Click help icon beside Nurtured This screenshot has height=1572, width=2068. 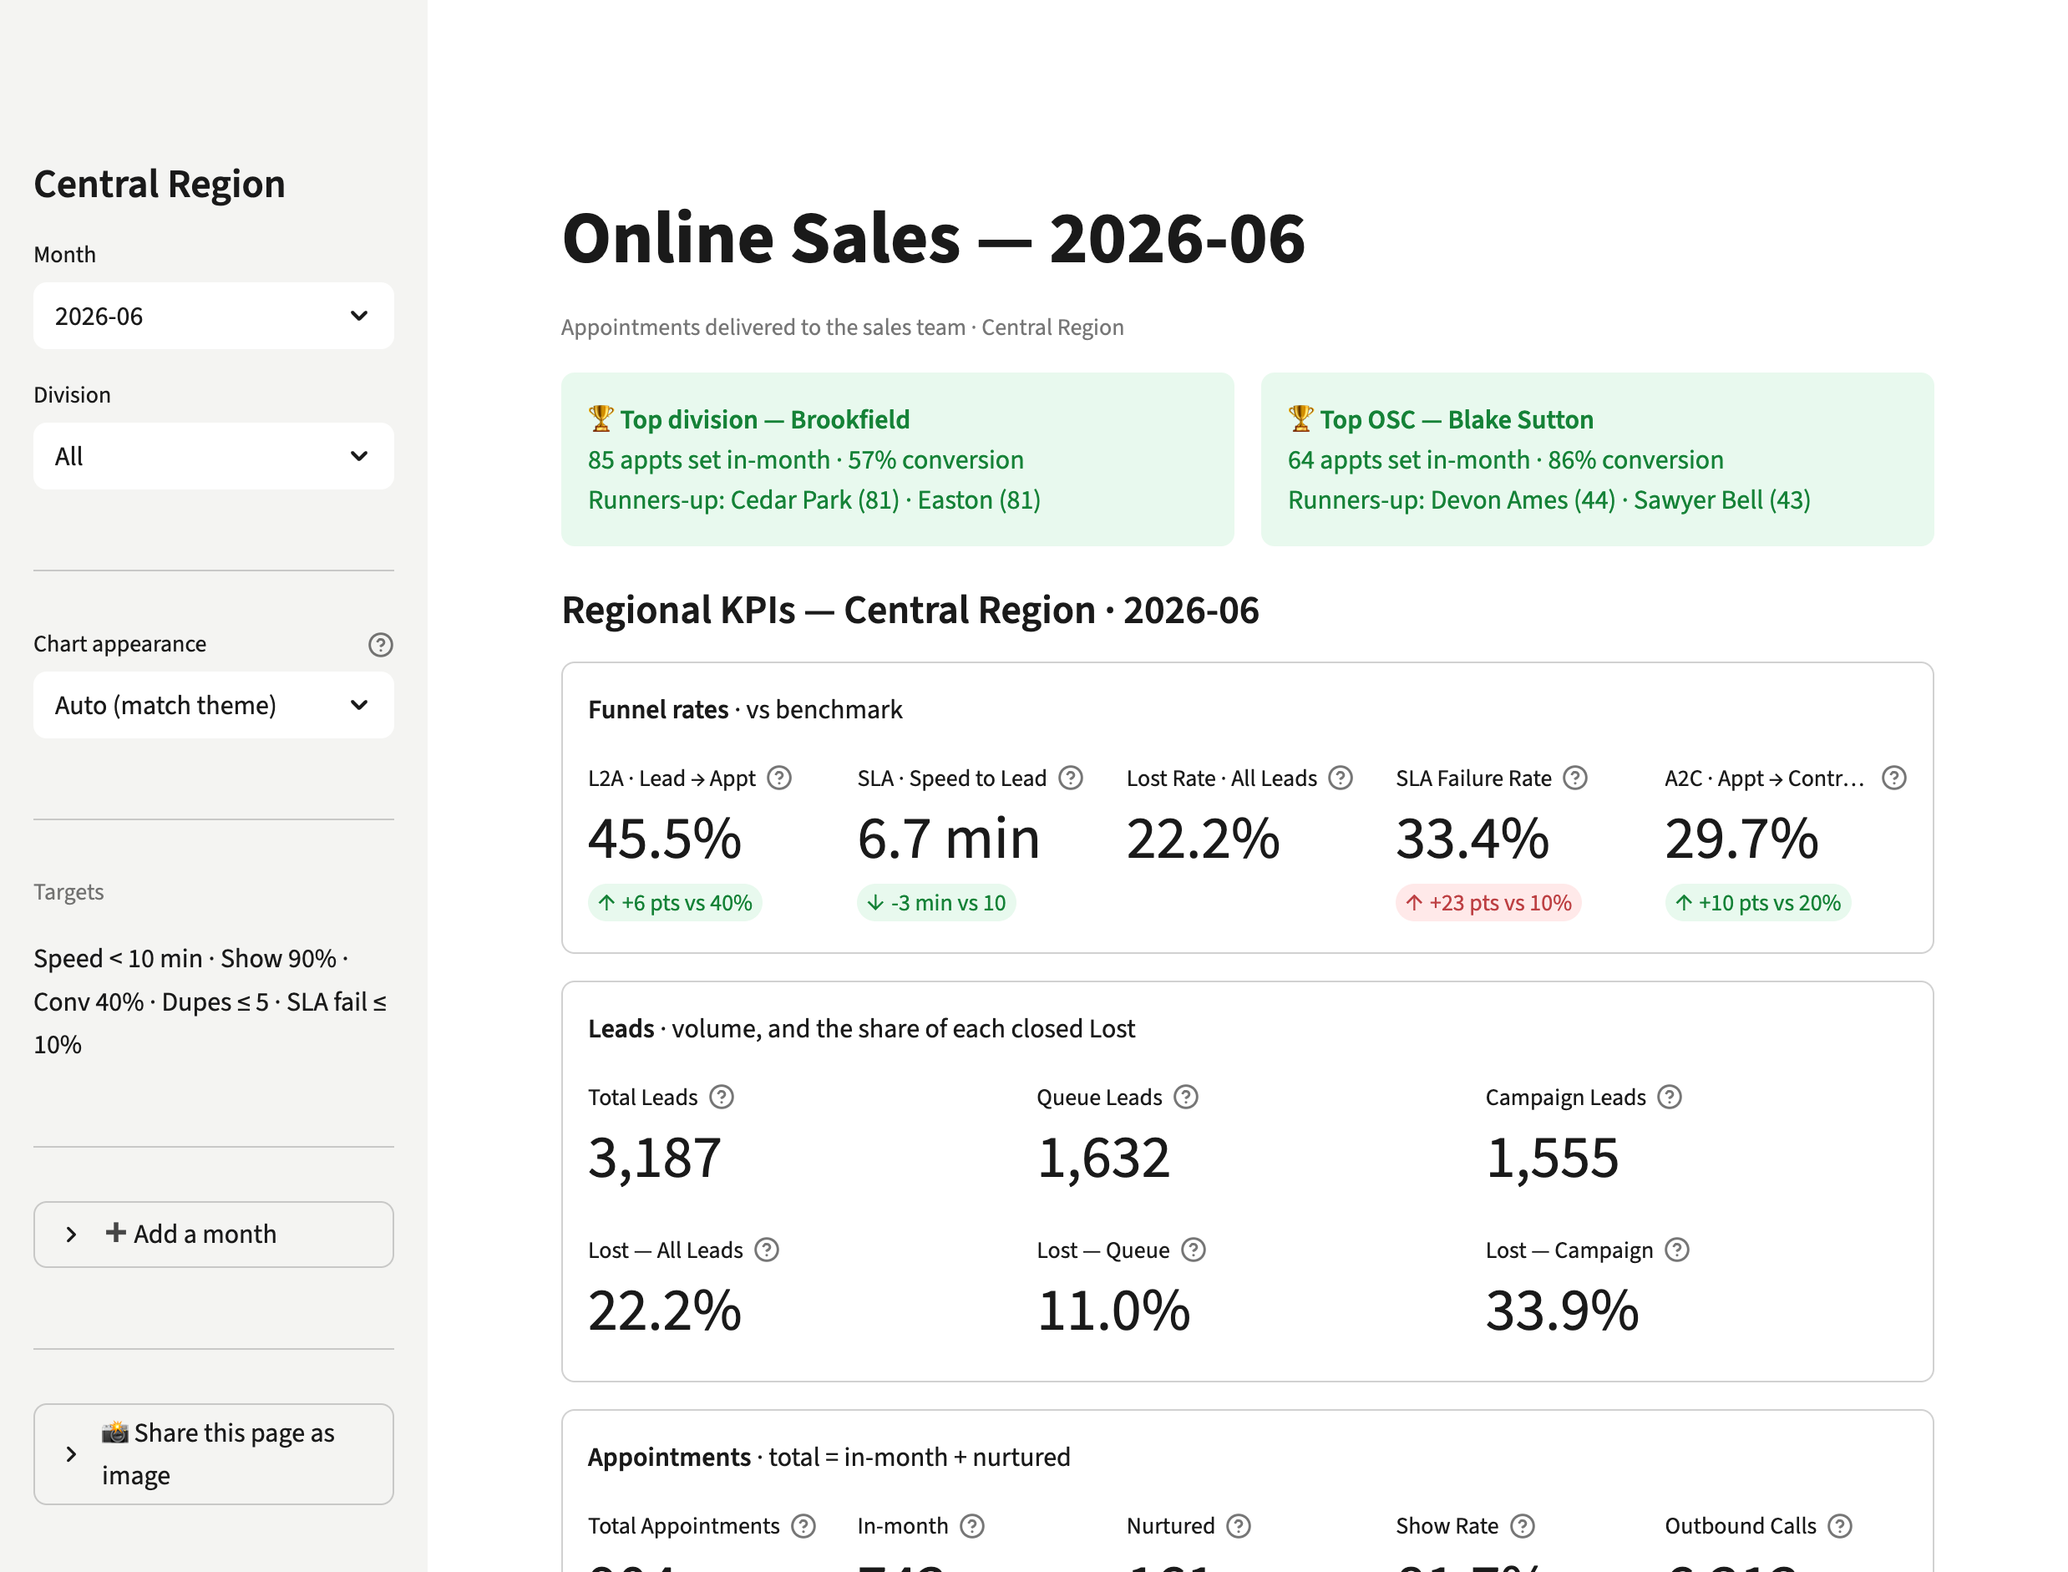[x=1239, y=1527]
